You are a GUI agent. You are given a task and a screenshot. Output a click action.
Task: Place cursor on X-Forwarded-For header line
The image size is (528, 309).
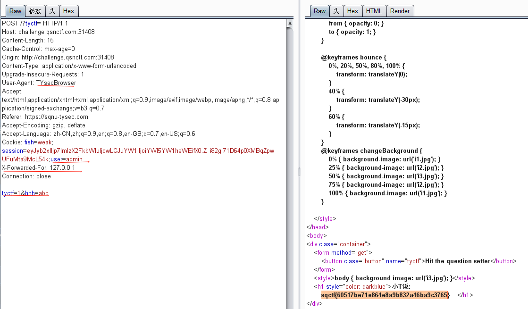click(38, 168)
